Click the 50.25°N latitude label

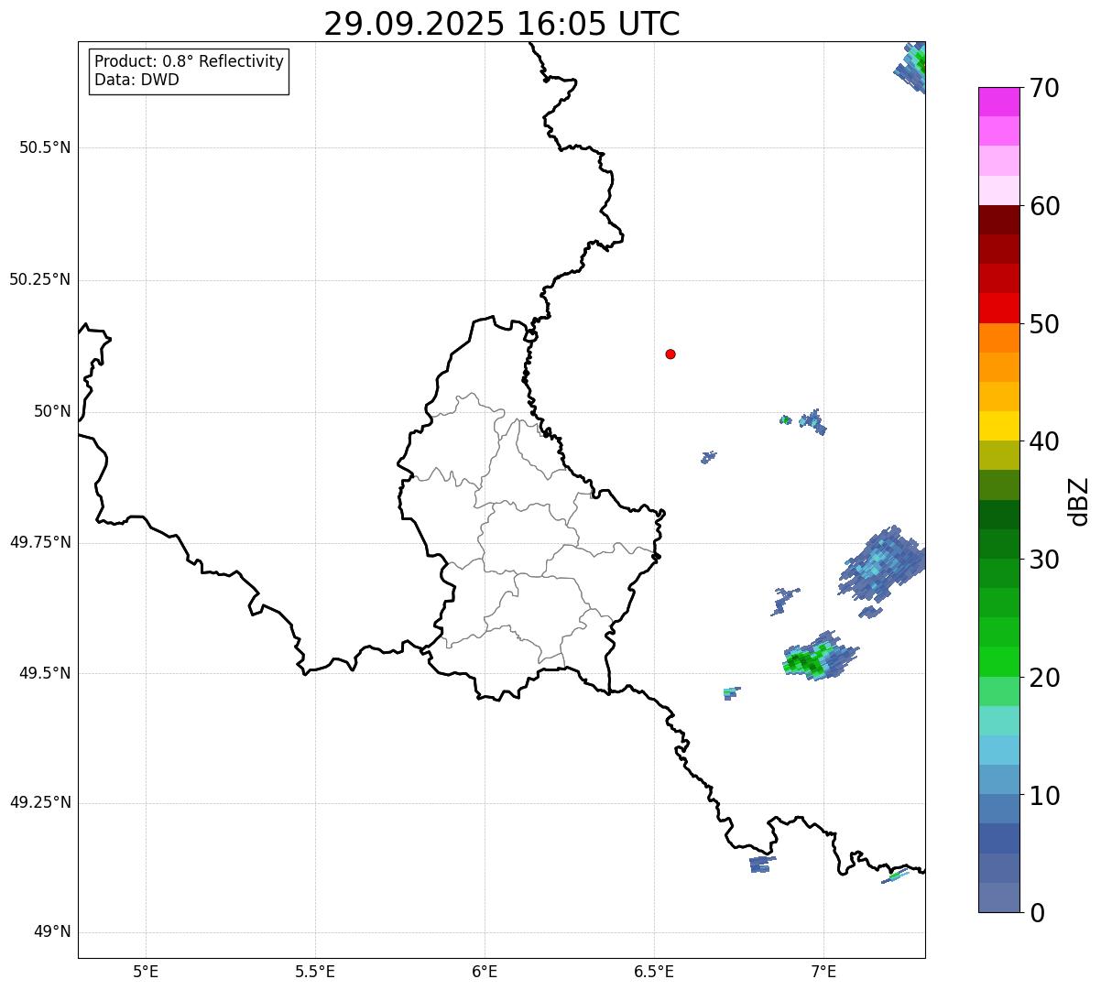[x=40, y=279]
